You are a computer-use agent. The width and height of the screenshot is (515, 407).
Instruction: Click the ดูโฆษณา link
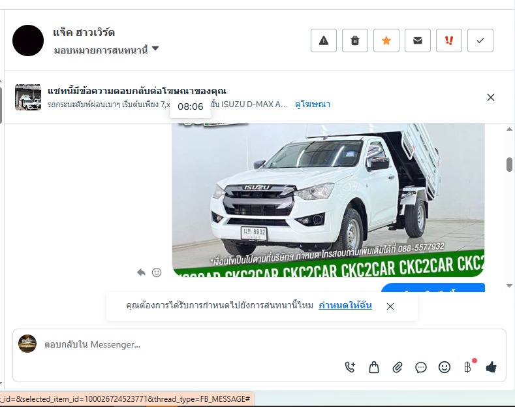(x=313, y=105)
